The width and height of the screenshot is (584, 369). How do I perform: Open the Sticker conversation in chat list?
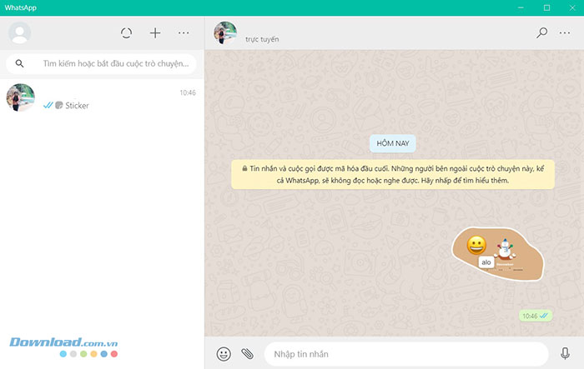(101, 97)
